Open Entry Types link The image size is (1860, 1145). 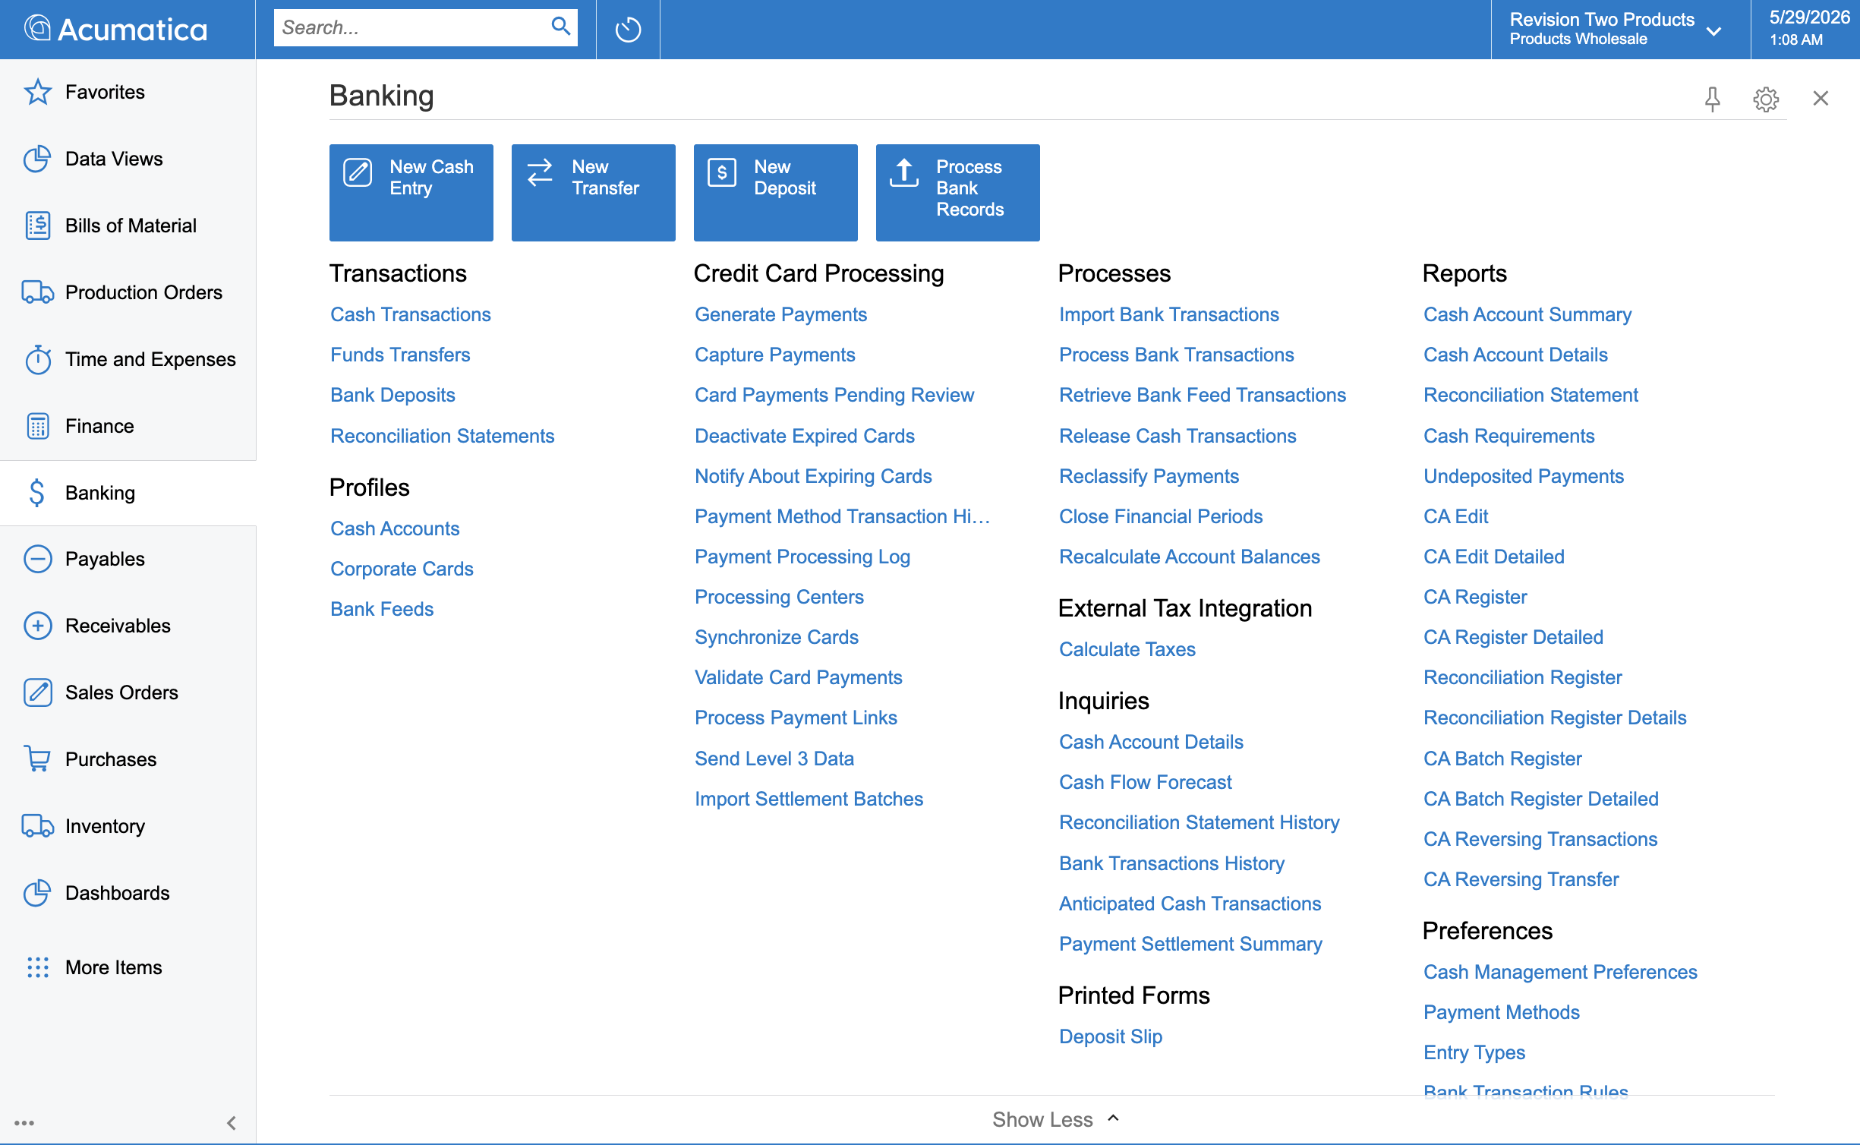[1474, 1052]
